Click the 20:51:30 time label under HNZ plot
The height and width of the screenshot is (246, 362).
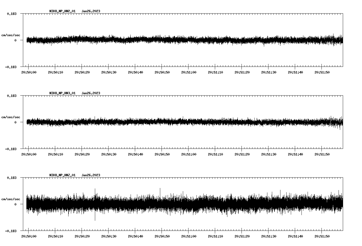pyautogui.click(x=269, y=236)
